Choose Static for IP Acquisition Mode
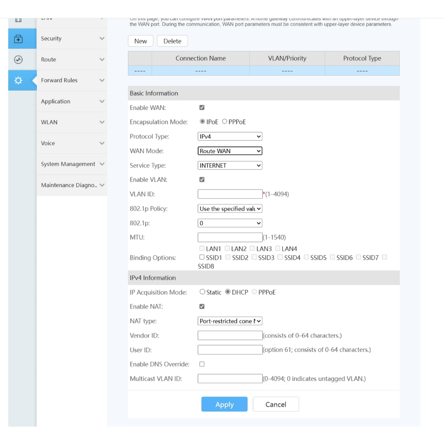This screenshot has width=444, height=444. pyautogui.click(x=202, y=292)
